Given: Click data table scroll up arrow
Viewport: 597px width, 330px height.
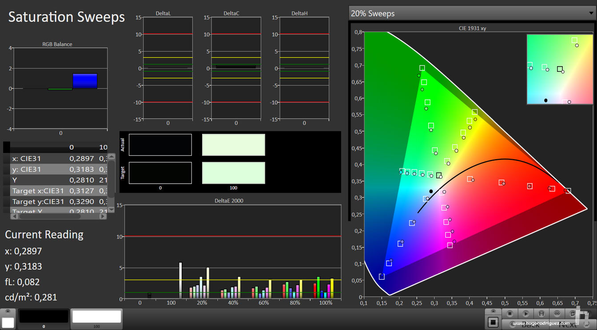Looking at the screenshot, I should tap(111, 156).
